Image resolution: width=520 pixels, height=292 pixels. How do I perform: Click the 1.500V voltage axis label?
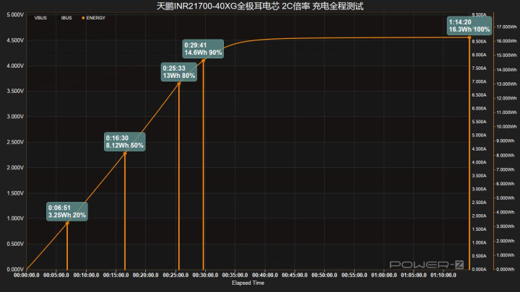point(15,193)
